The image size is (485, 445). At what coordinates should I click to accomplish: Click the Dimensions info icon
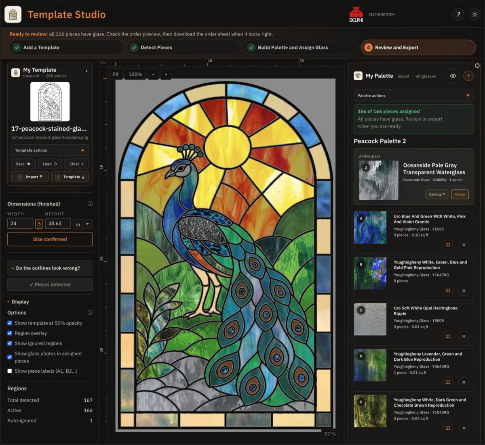(90, 204)
